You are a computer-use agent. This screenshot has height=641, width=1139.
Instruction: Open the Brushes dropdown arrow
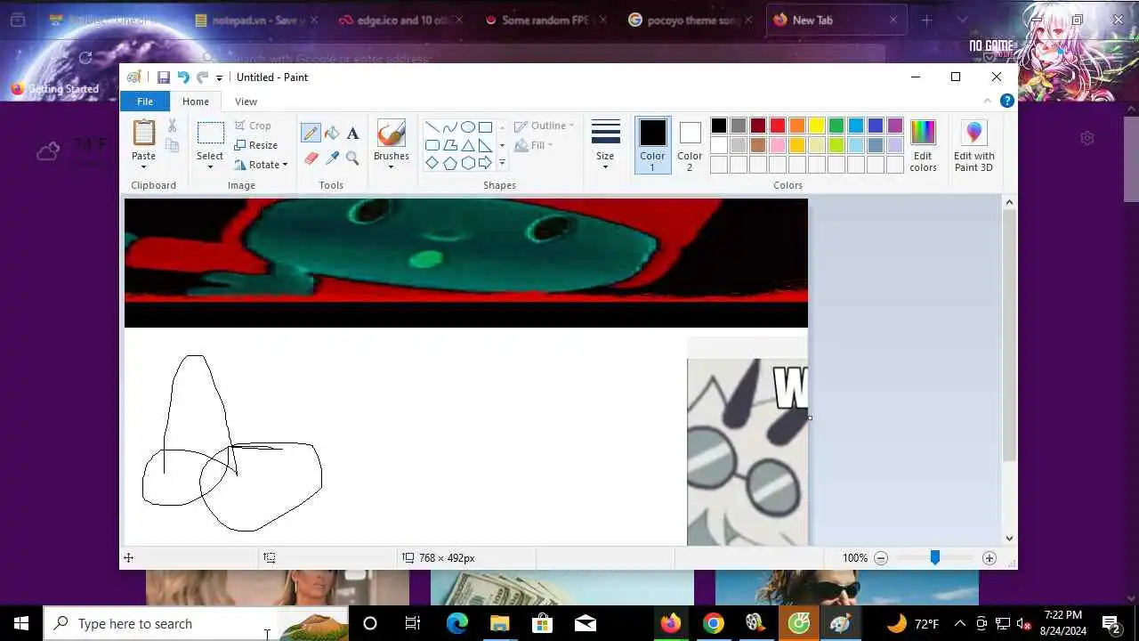tap(391, 167)
